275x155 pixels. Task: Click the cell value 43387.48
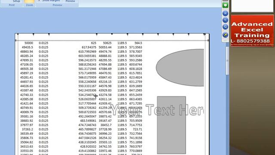pyautogui.click(x=27, y=90)
